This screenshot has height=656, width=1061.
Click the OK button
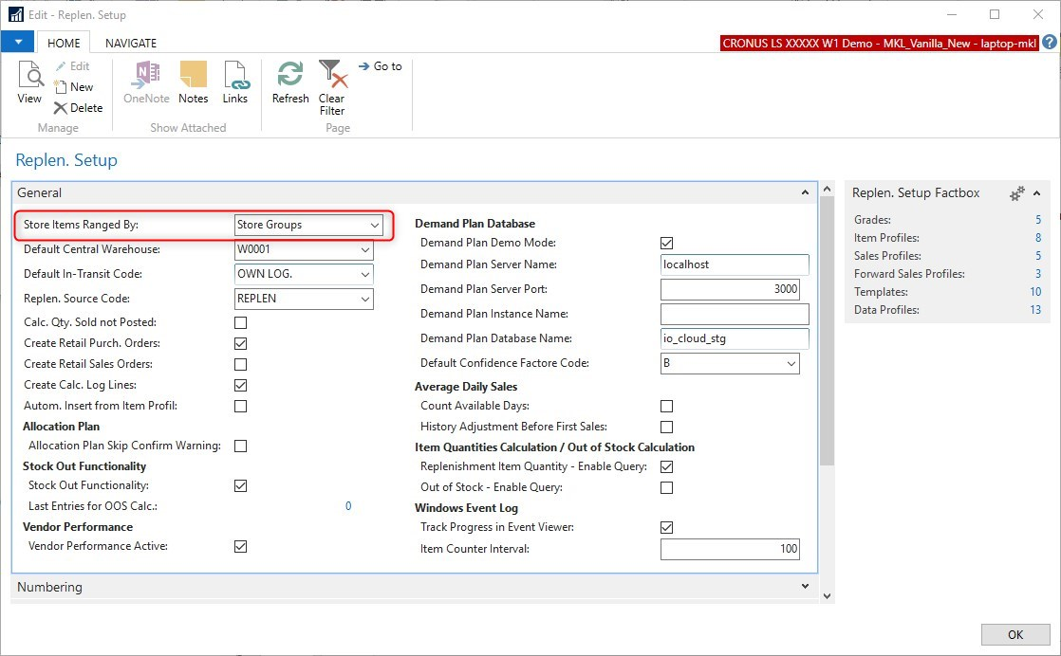(x=1014, y=635)
